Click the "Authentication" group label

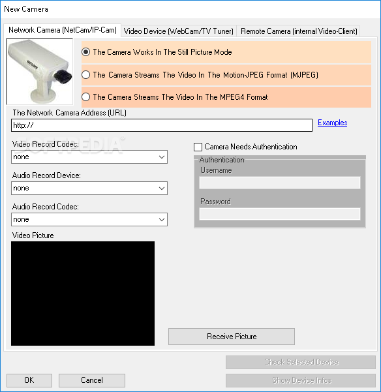(x=222, y=160)
